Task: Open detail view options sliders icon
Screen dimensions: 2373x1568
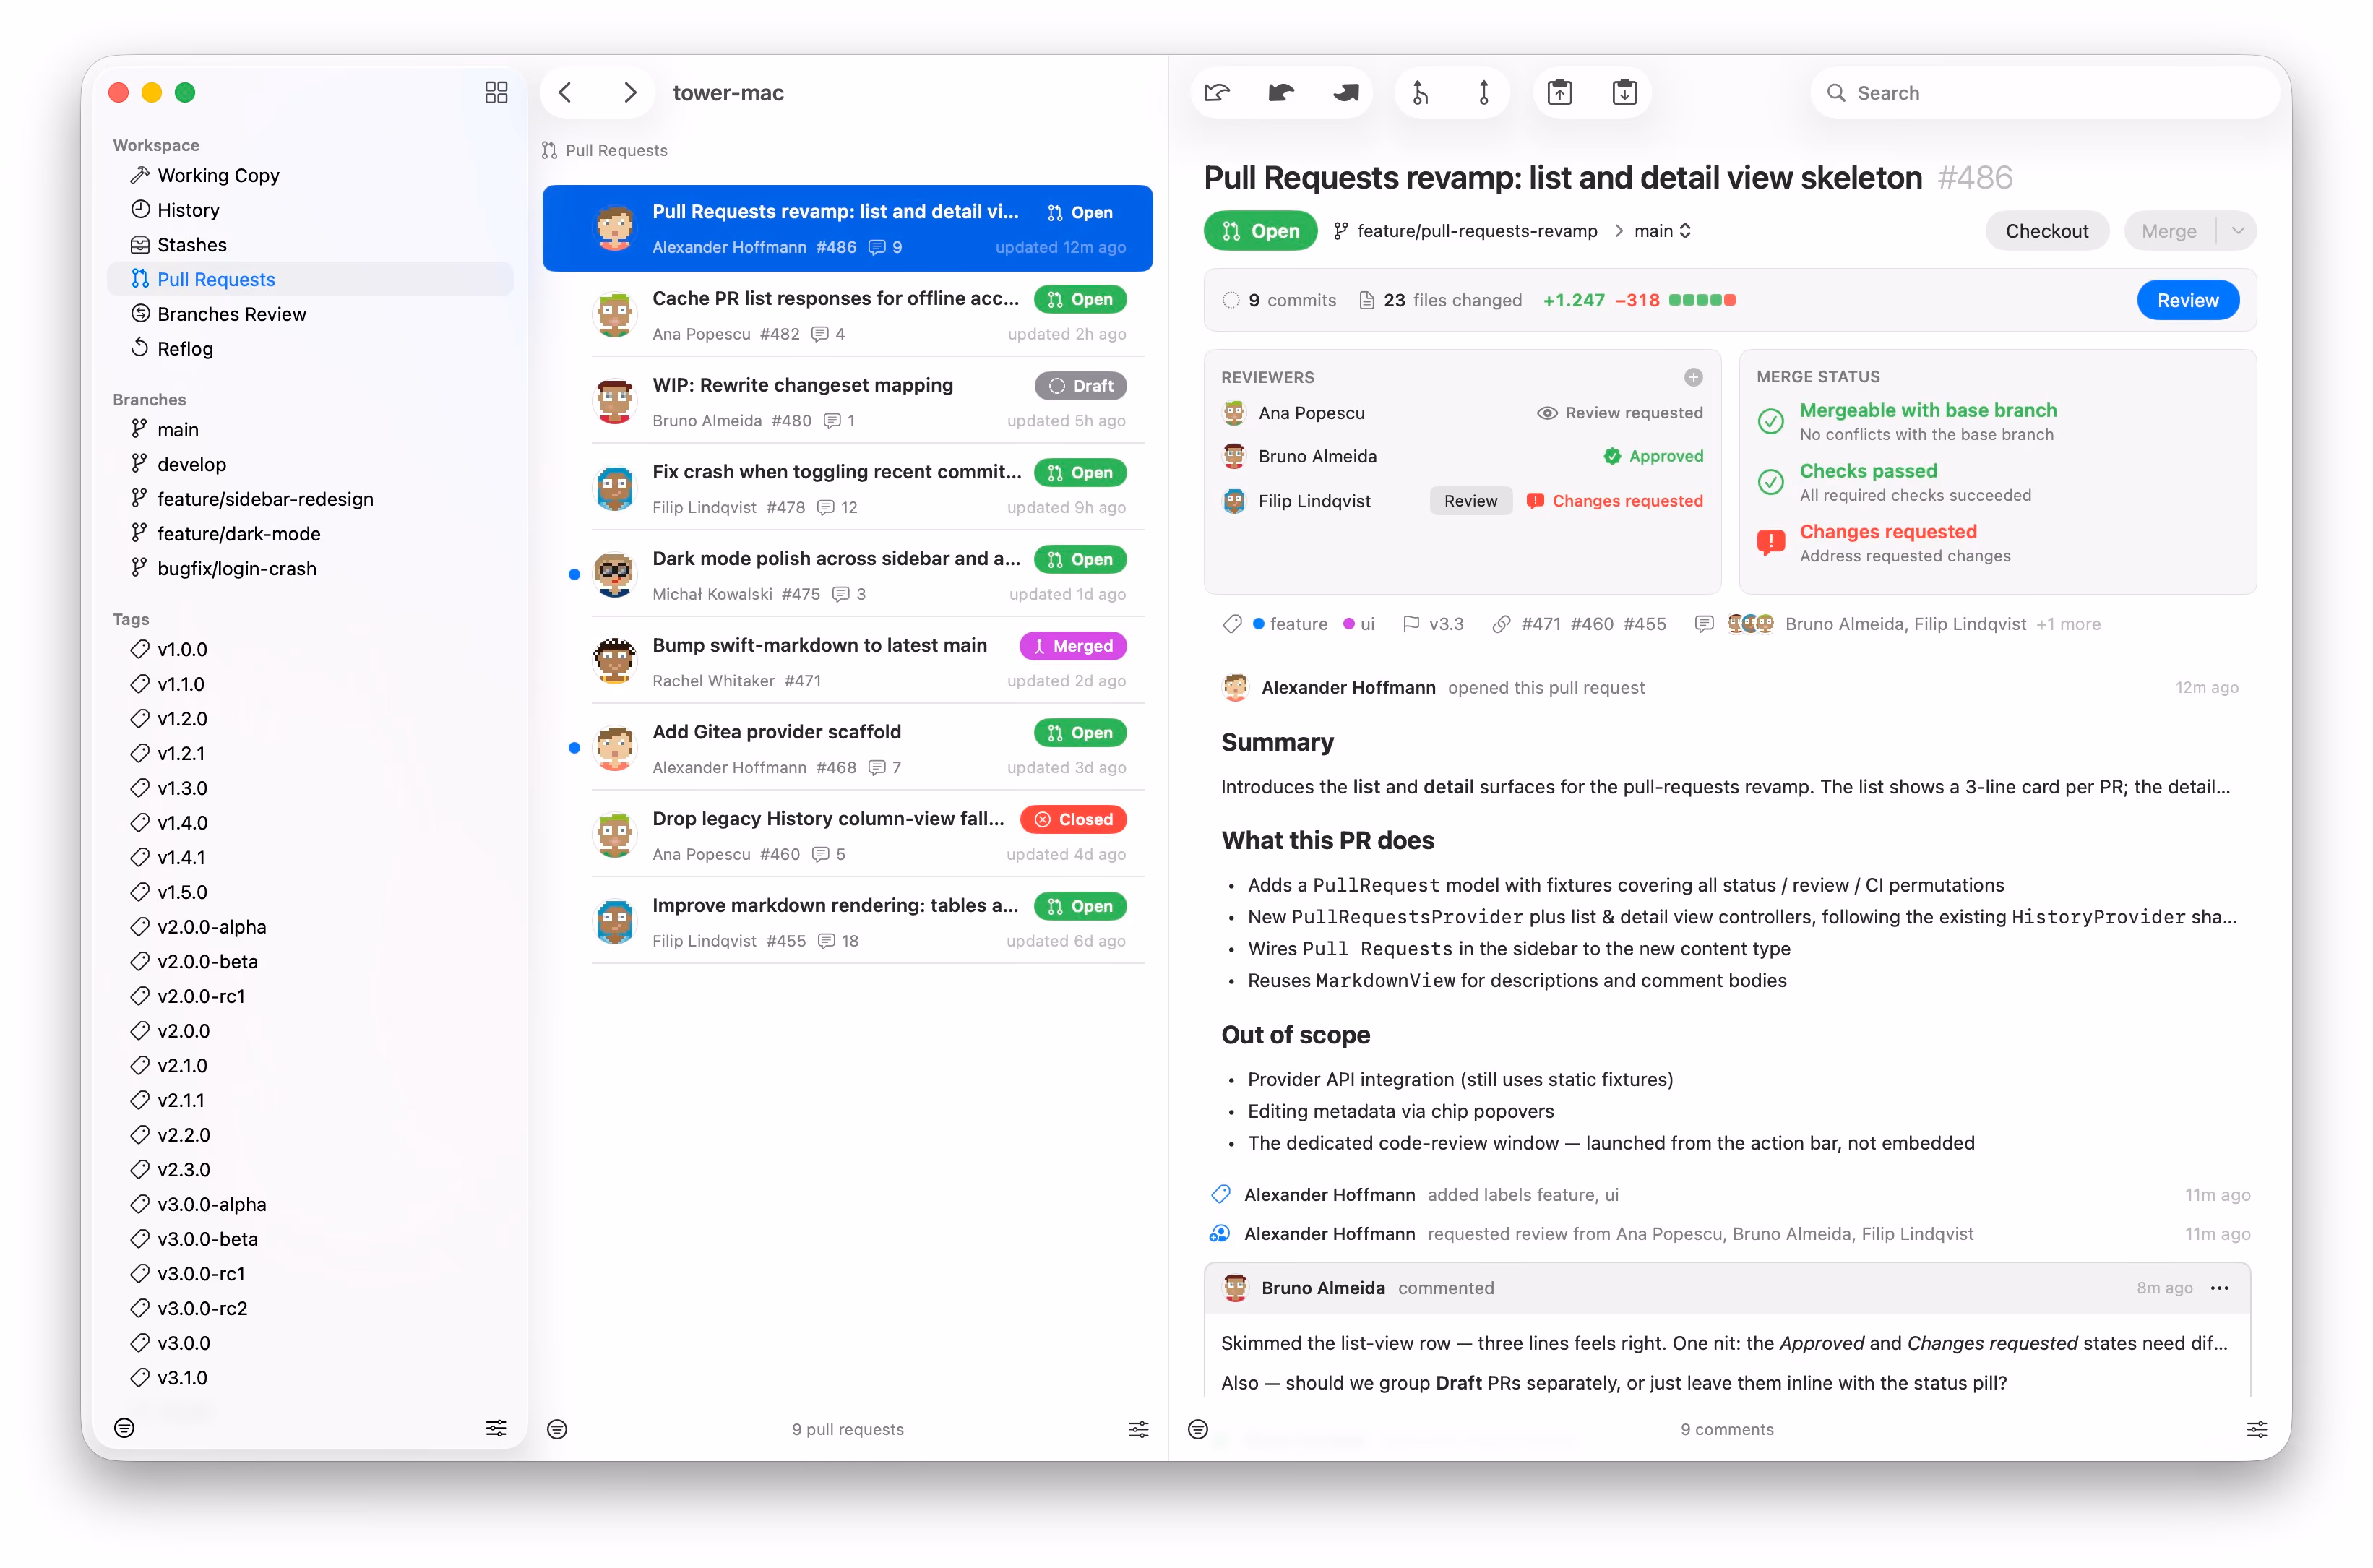Action: (x=2257, y=1429)
